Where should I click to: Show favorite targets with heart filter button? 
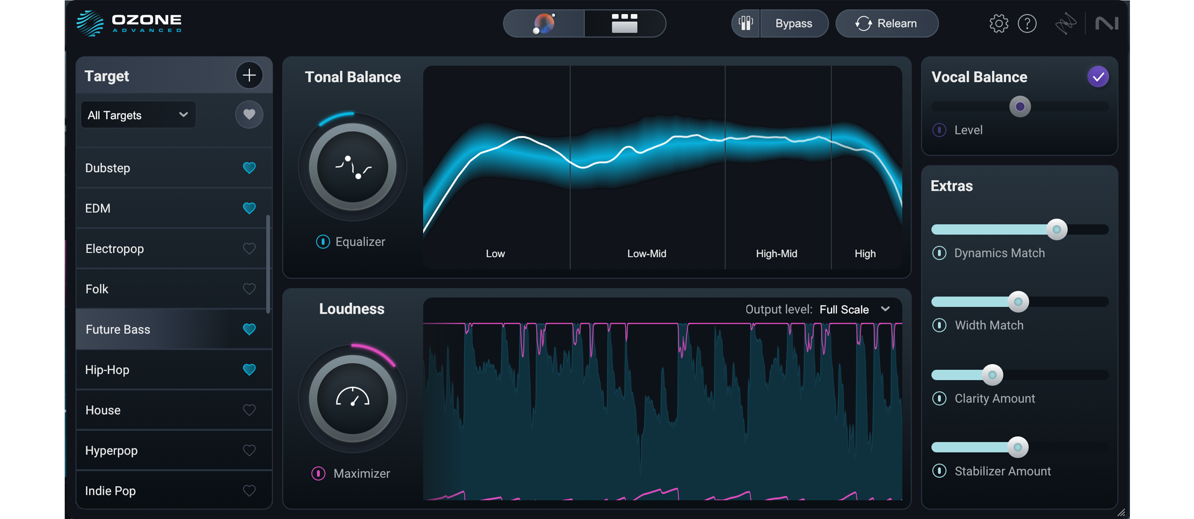pos(249,114)
